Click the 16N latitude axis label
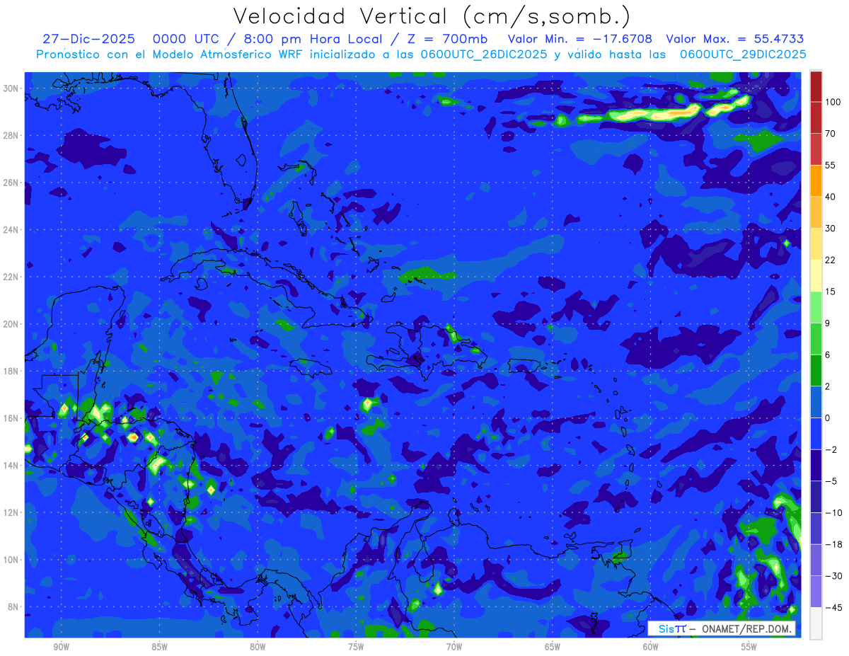849x656 pixels. [12, 418]
